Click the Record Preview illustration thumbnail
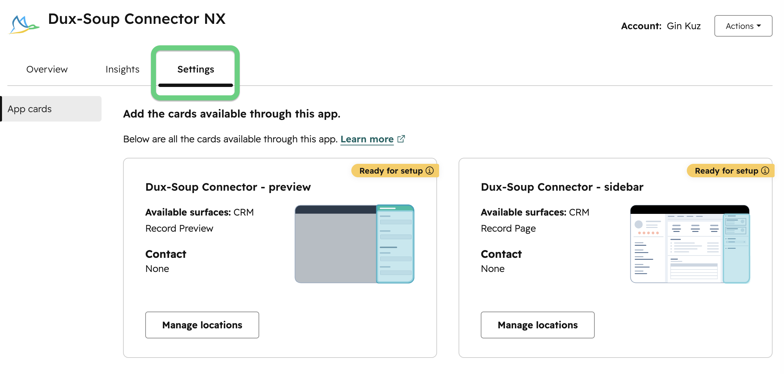 tap(354, 244)
